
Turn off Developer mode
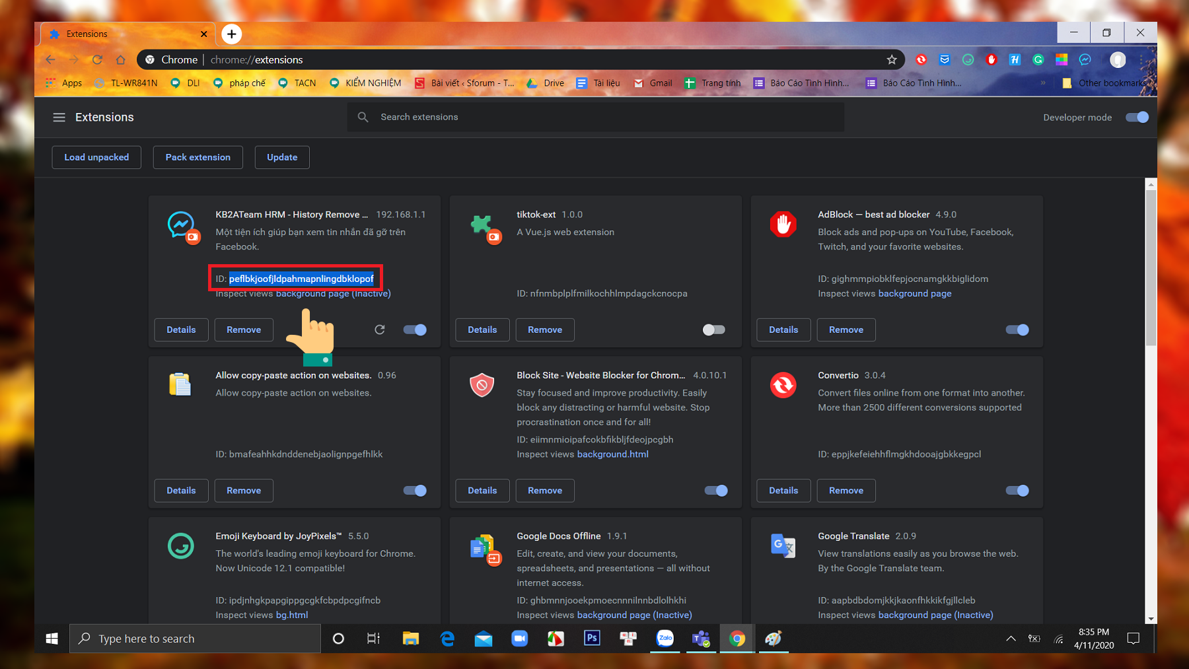pyautogui.click(x=1137, y=118)
